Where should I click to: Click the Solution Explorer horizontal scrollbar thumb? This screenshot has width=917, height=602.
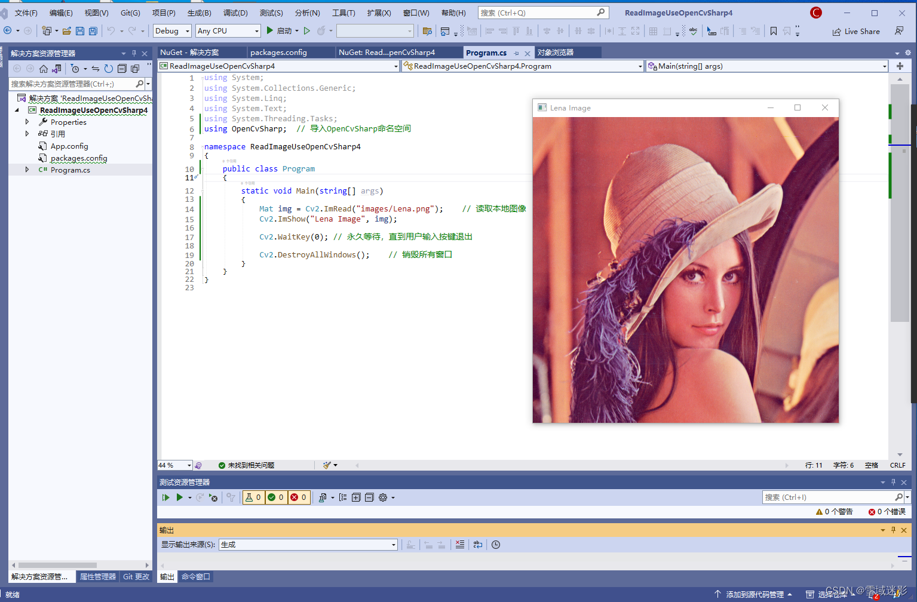[x=57, y=565]
